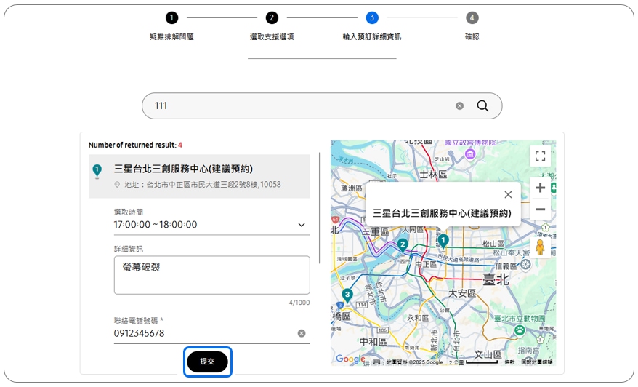Viewport: 638px width, 387px height.
Task: Zoom out on the map
Action: point(541,210)
